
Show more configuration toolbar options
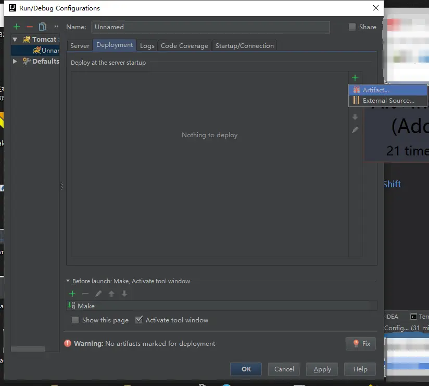coord(56,26)
